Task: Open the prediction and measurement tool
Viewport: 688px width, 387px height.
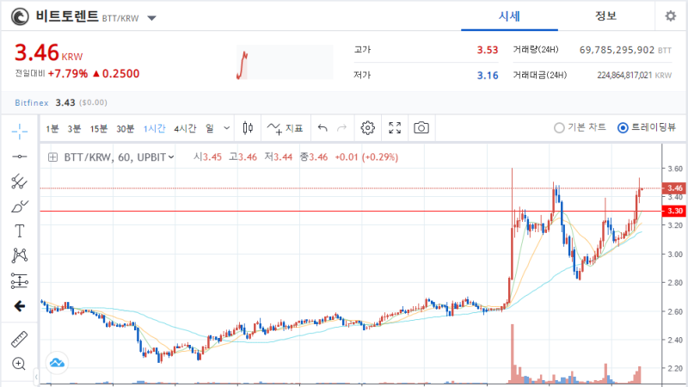Action: tap(19, 281)
